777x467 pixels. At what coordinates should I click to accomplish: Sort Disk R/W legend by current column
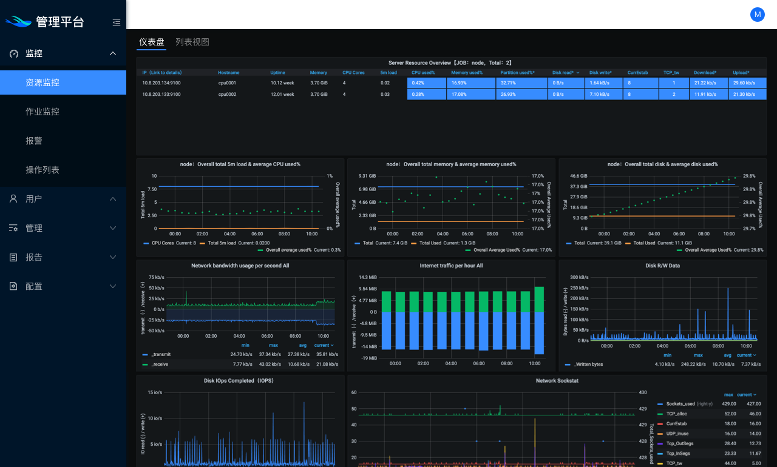(746, 355)
